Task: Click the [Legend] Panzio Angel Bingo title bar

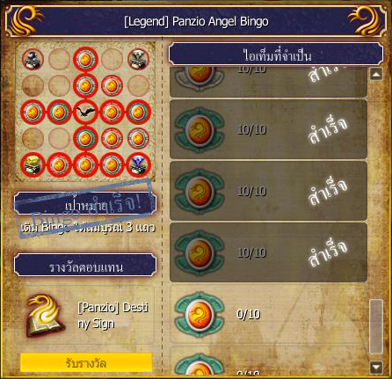Action: (196, 21)
